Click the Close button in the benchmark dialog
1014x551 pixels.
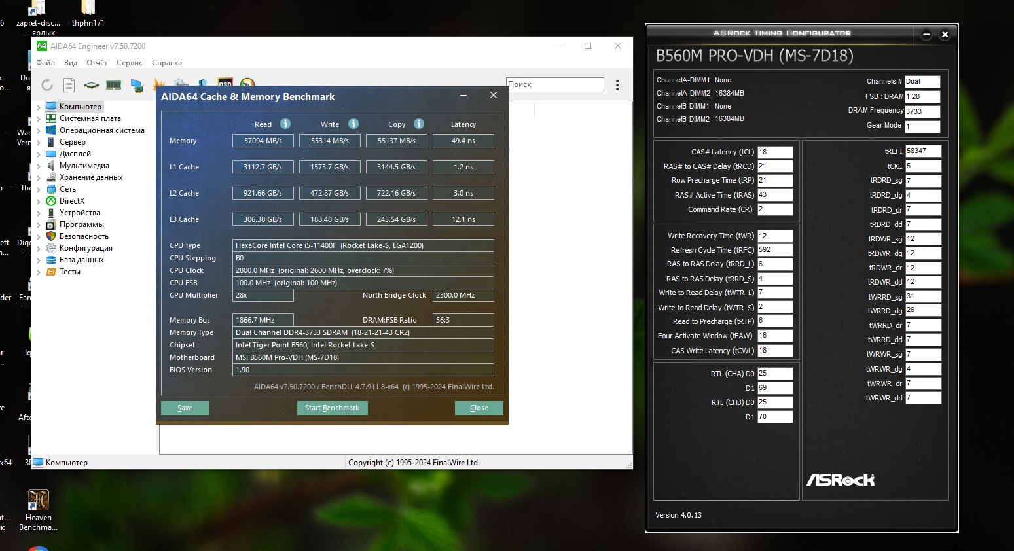click(x=479, y=408)
